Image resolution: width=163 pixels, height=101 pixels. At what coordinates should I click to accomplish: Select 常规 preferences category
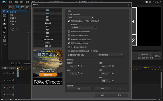[48, 10]
